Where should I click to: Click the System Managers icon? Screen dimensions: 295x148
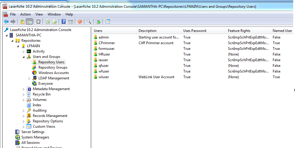(x=18, y=137)
